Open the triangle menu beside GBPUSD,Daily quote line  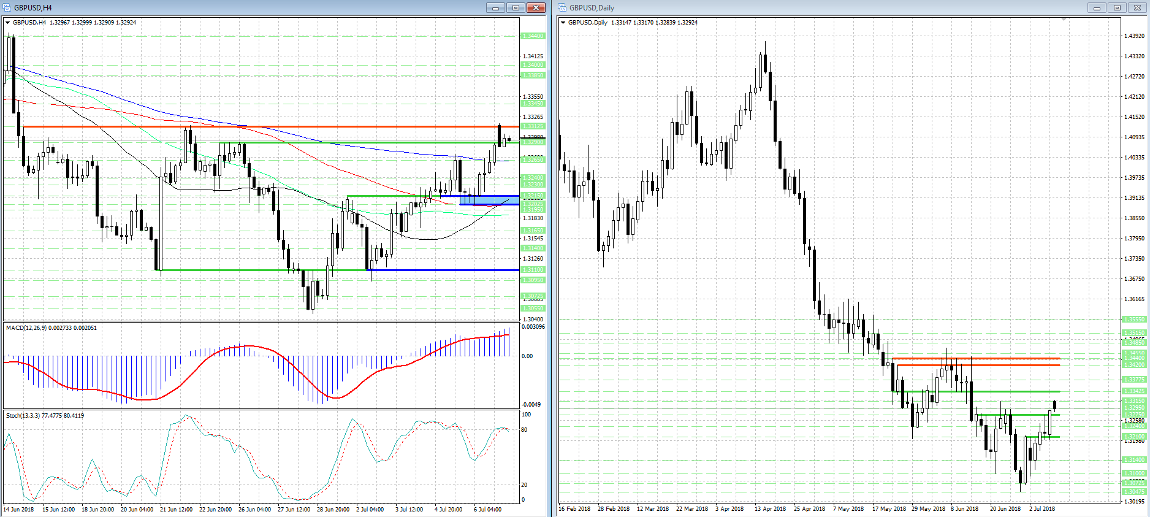[563, 23]
